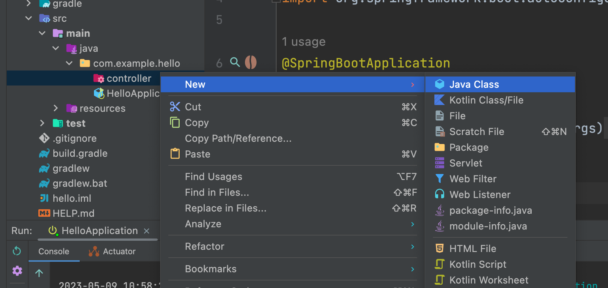Open Run panel settings gear icon
Screen dimensions: 608x288
pyautogui.click(x=17, y=271)
